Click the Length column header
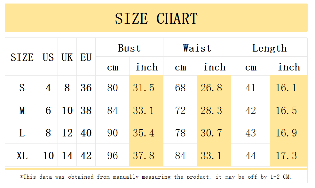 point(269,47)
